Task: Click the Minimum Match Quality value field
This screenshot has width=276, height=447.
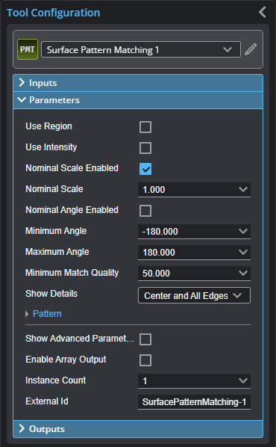Action: coord(194,274)
